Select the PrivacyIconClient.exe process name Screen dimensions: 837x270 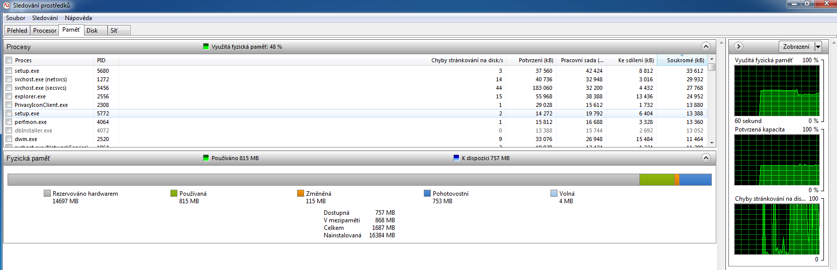tap(41, 105)
